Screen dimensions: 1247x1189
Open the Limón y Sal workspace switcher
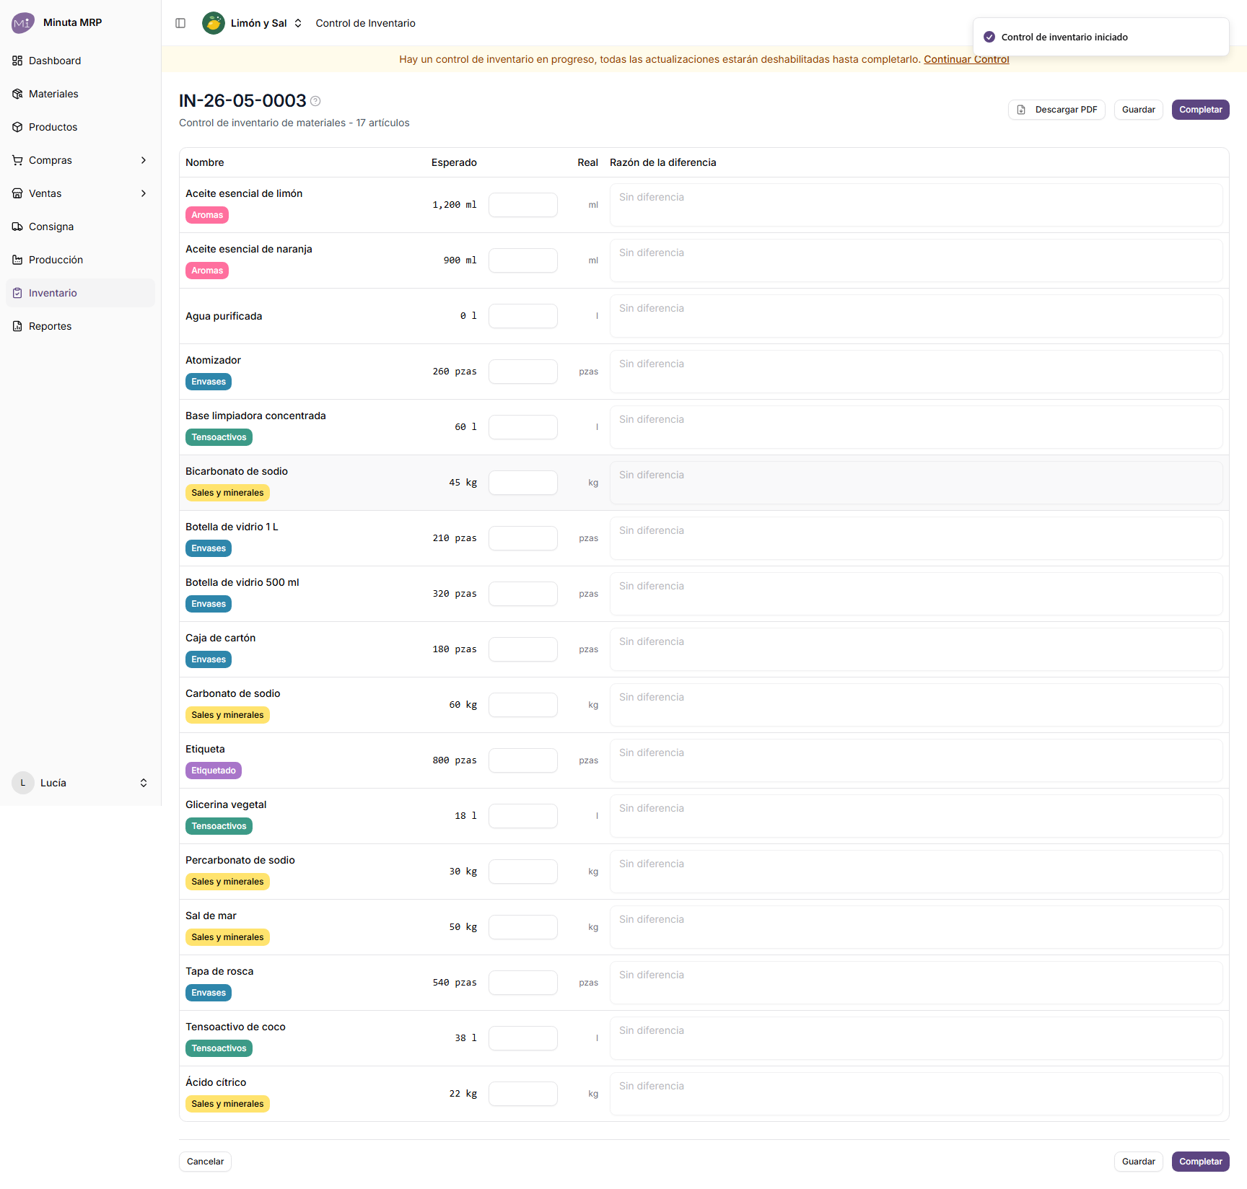click(x=253, y=23)
